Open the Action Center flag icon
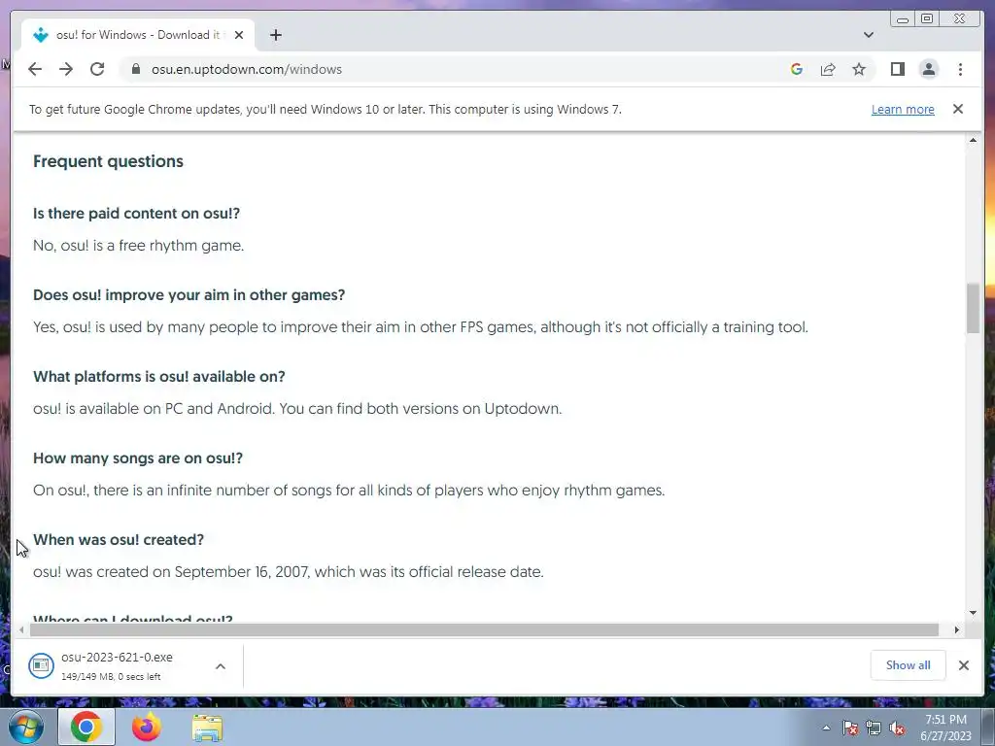 pos(849,729)
